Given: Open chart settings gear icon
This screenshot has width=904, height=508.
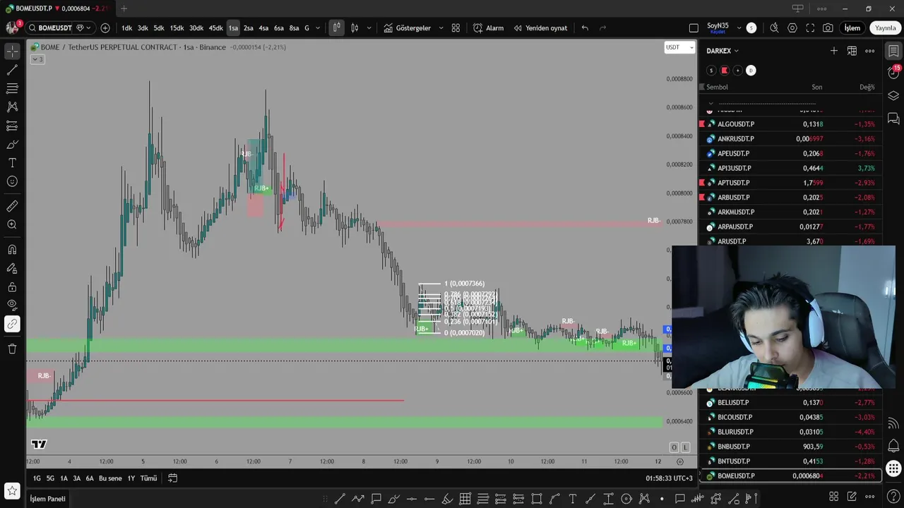Looking at the screenshot, I should (792, 28).
